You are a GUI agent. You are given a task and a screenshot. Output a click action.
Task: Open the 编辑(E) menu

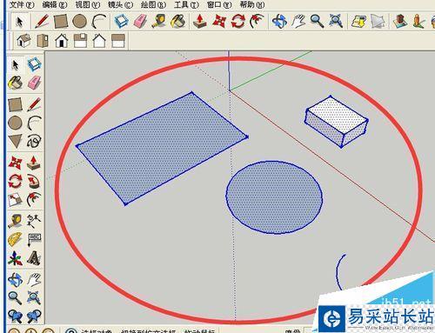point(55,4)
